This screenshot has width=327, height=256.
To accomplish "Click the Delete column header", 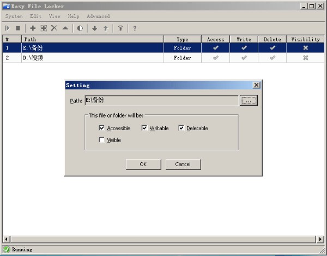I will click(272, 39).
